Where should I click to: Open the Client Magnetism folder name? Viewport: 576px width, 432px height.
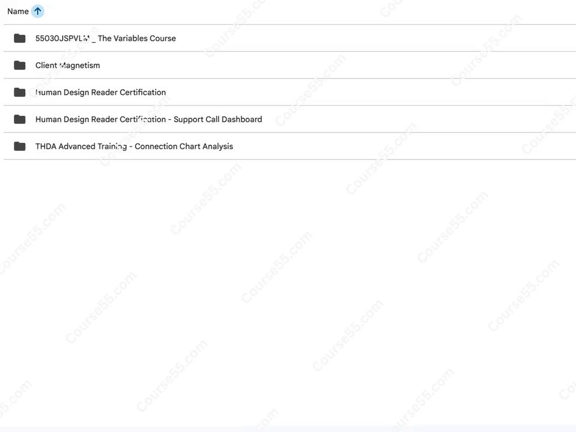click(68, 65)
